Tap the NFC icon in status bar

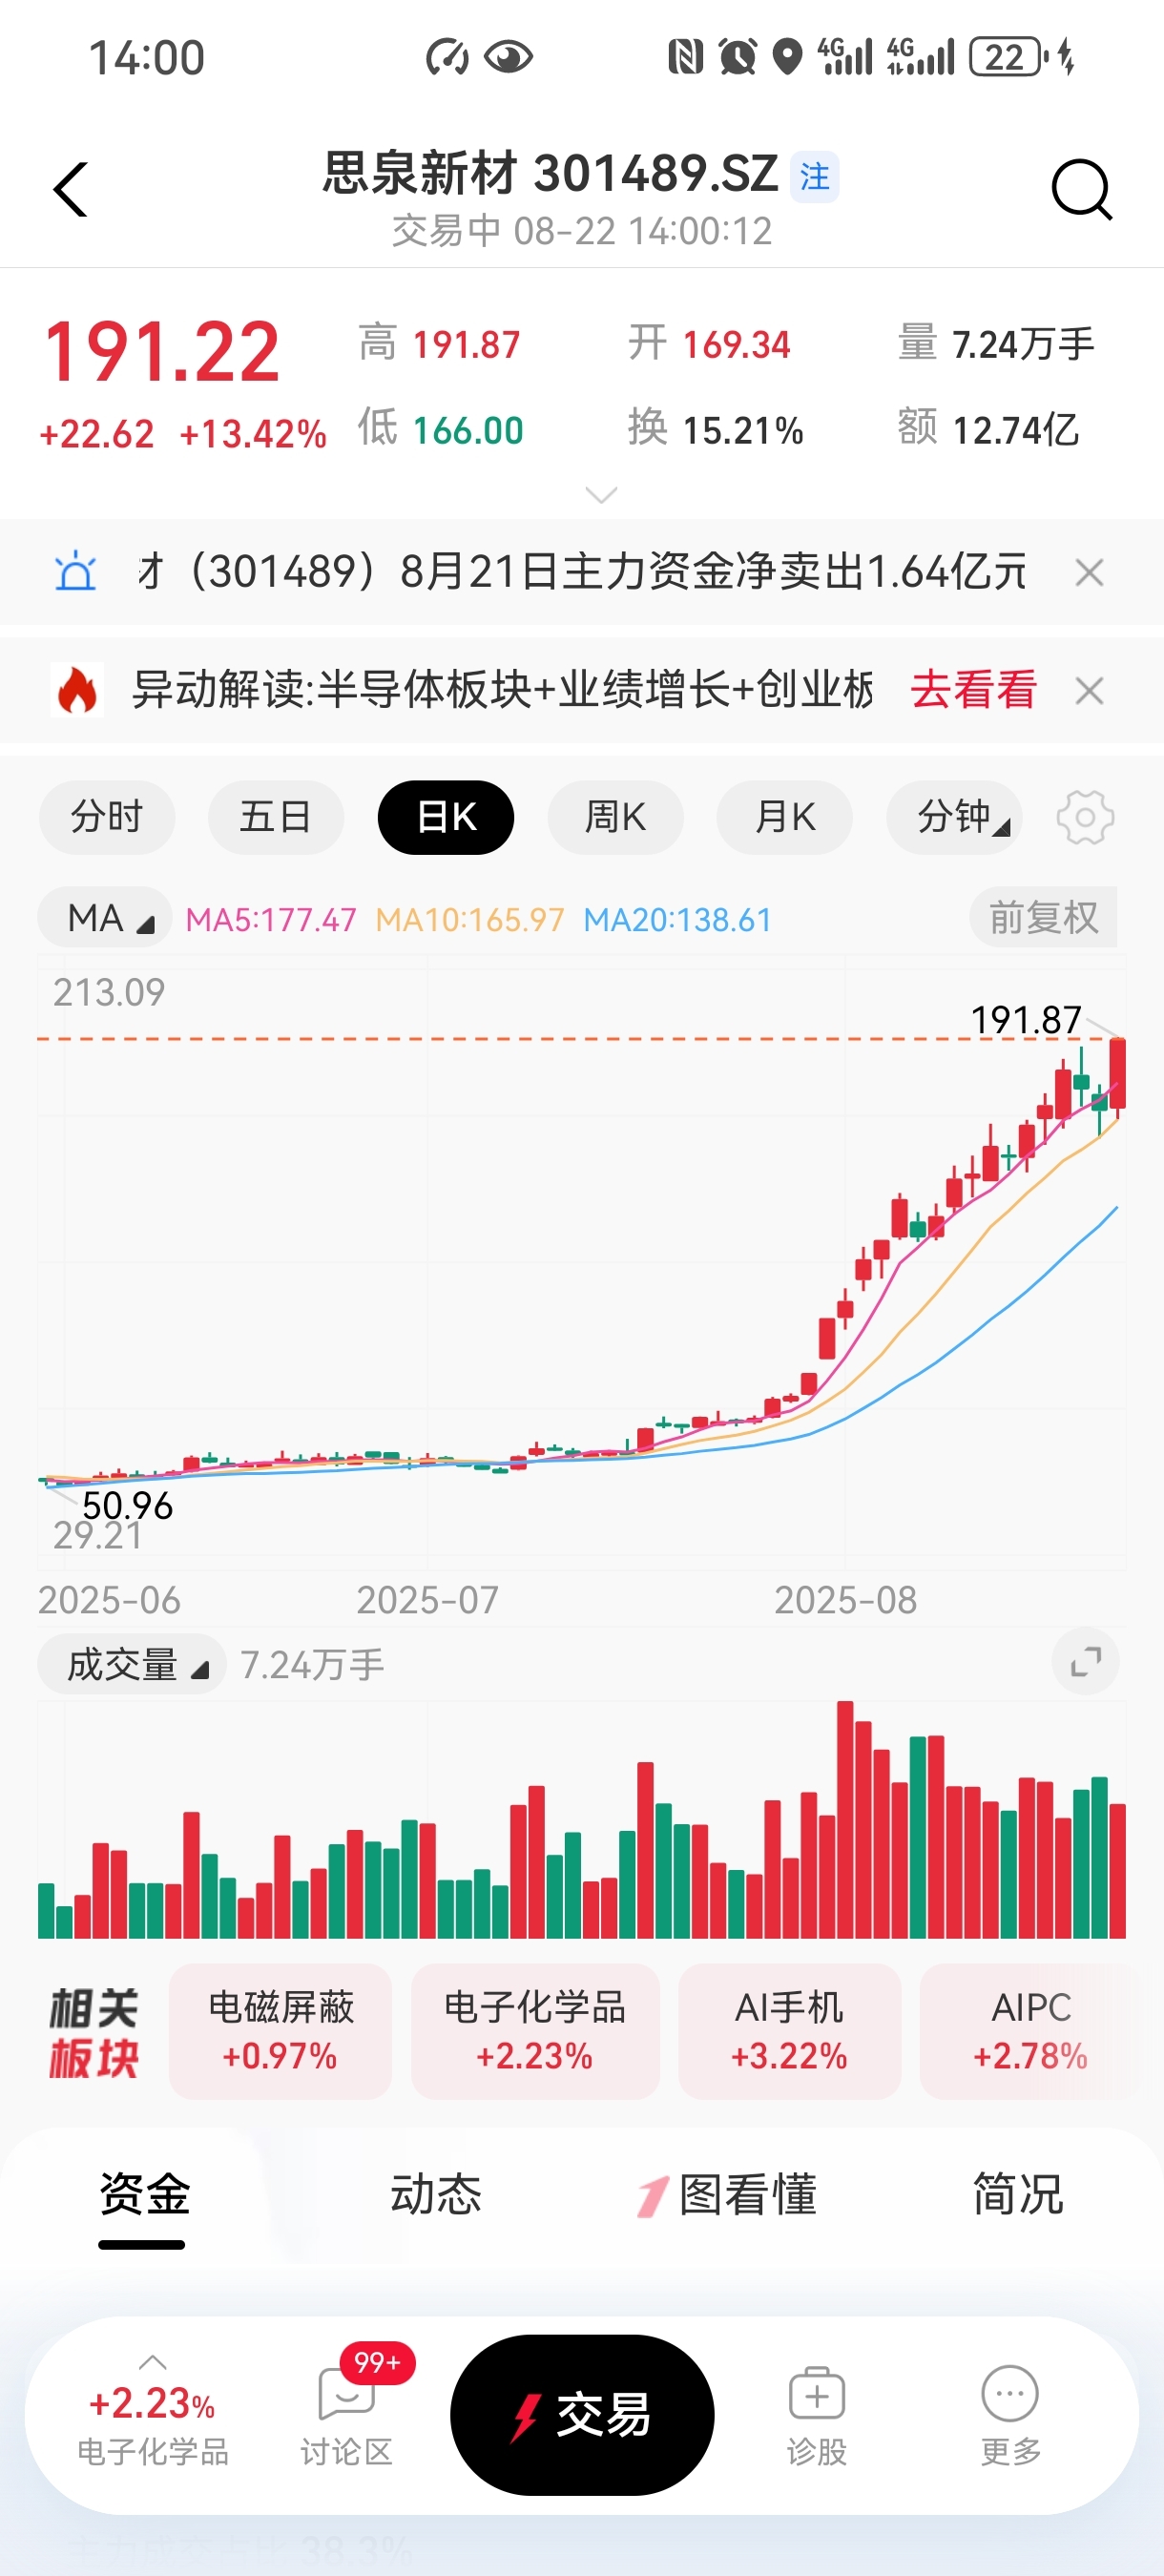pyautogui.click(x=685, y=57)
